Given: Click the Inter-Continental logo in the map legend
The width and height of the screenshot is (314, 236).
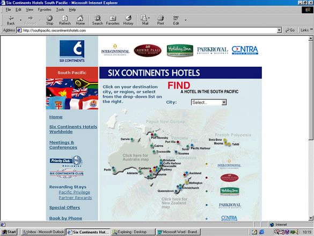Looking at the screenshot, I should 229,164.
